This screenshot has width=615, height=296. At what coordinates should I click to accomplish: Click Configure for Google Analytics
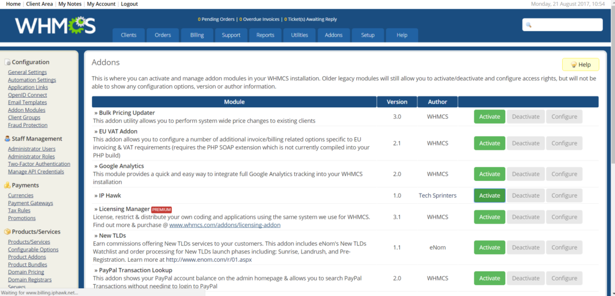[564, 174]
